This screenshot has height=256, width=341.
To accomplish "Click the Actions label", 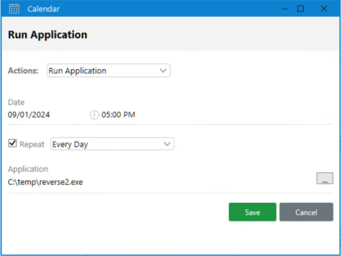I will (x=23, y=71).
